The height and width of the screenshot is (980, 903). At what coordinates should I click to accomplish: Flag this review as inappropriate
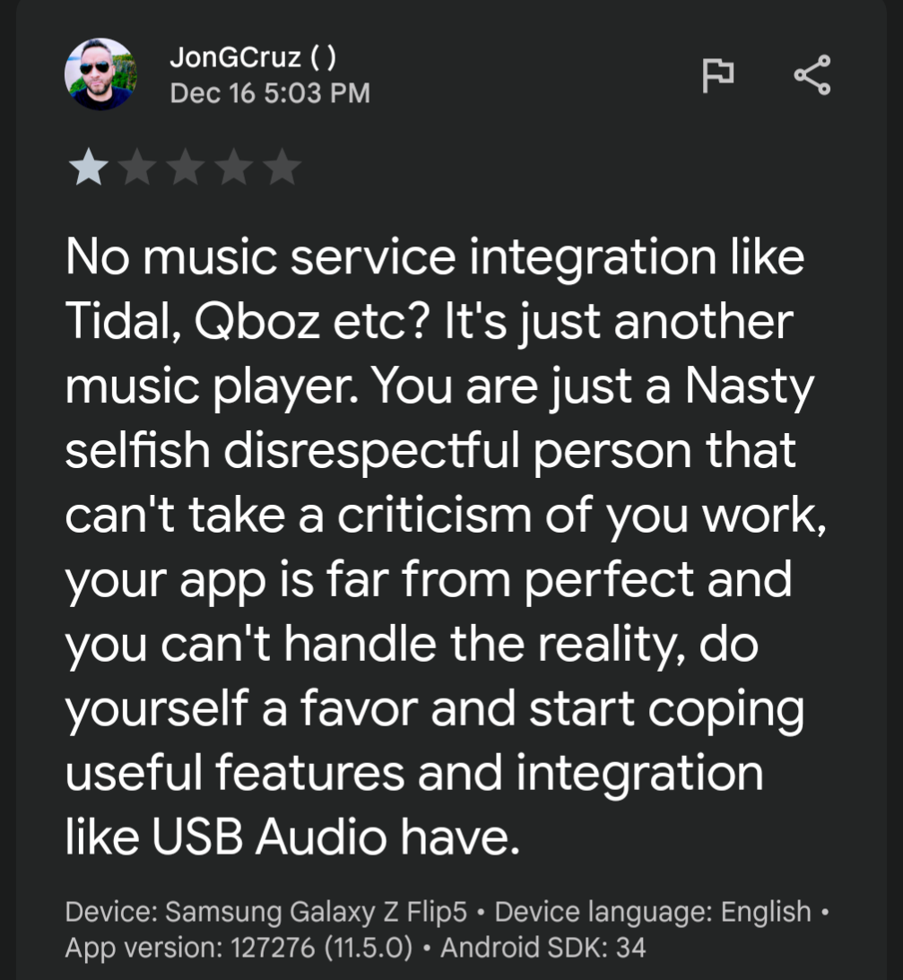pyautogui.click(x=717, y=75)
